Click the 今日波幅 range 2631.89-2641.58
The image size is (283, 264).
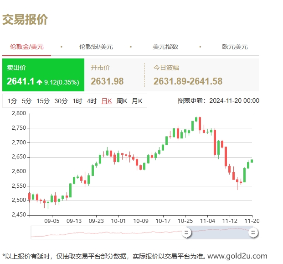click(188, 81)
